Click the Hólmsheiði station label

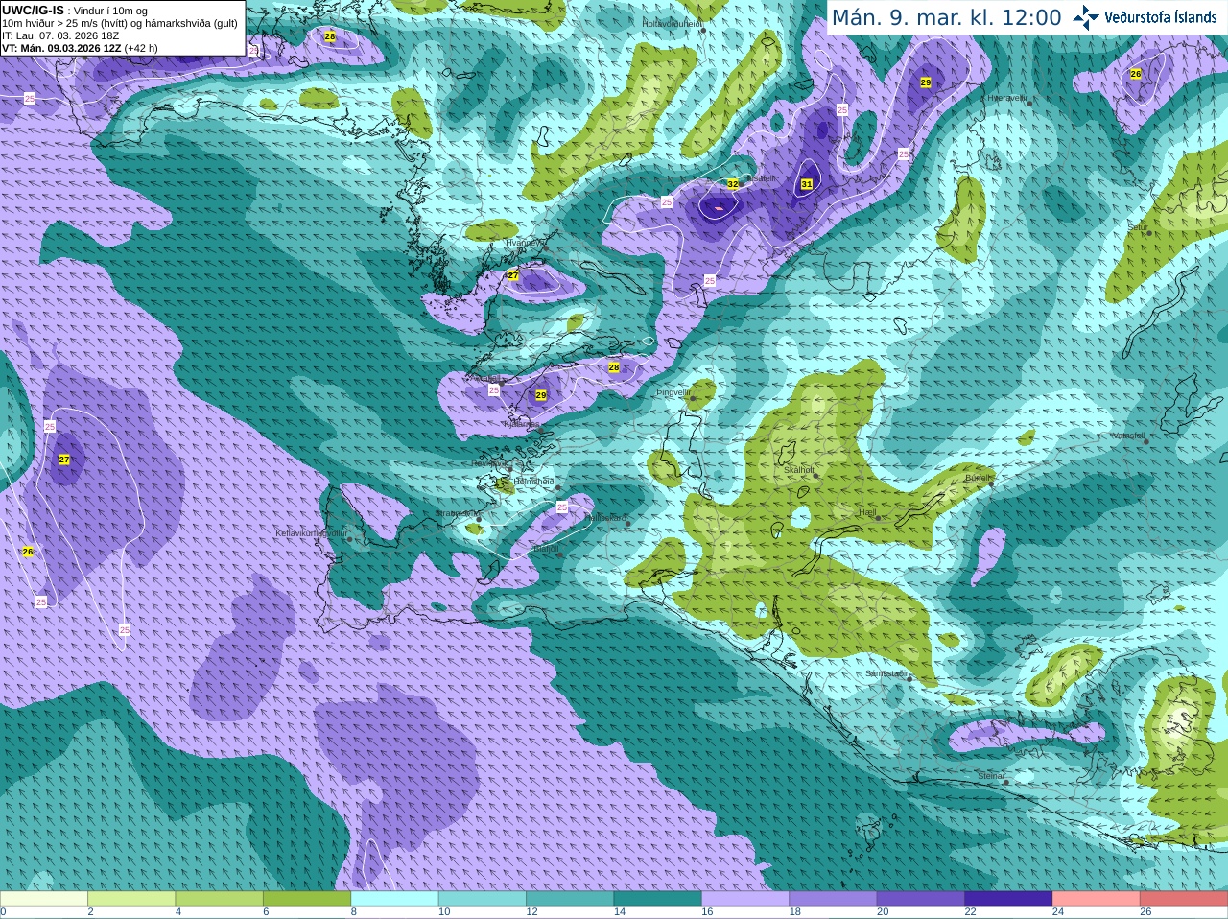point(534,482)
